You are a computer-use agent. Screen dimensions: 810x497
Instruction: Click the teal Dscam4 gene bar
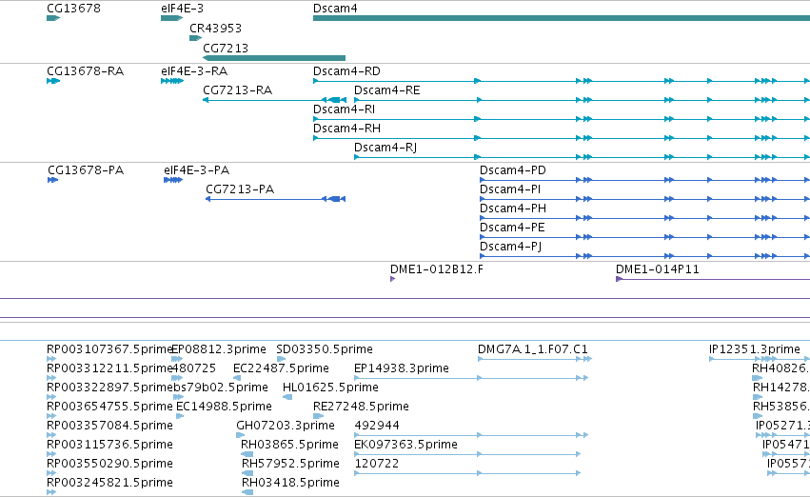point(562,18)
